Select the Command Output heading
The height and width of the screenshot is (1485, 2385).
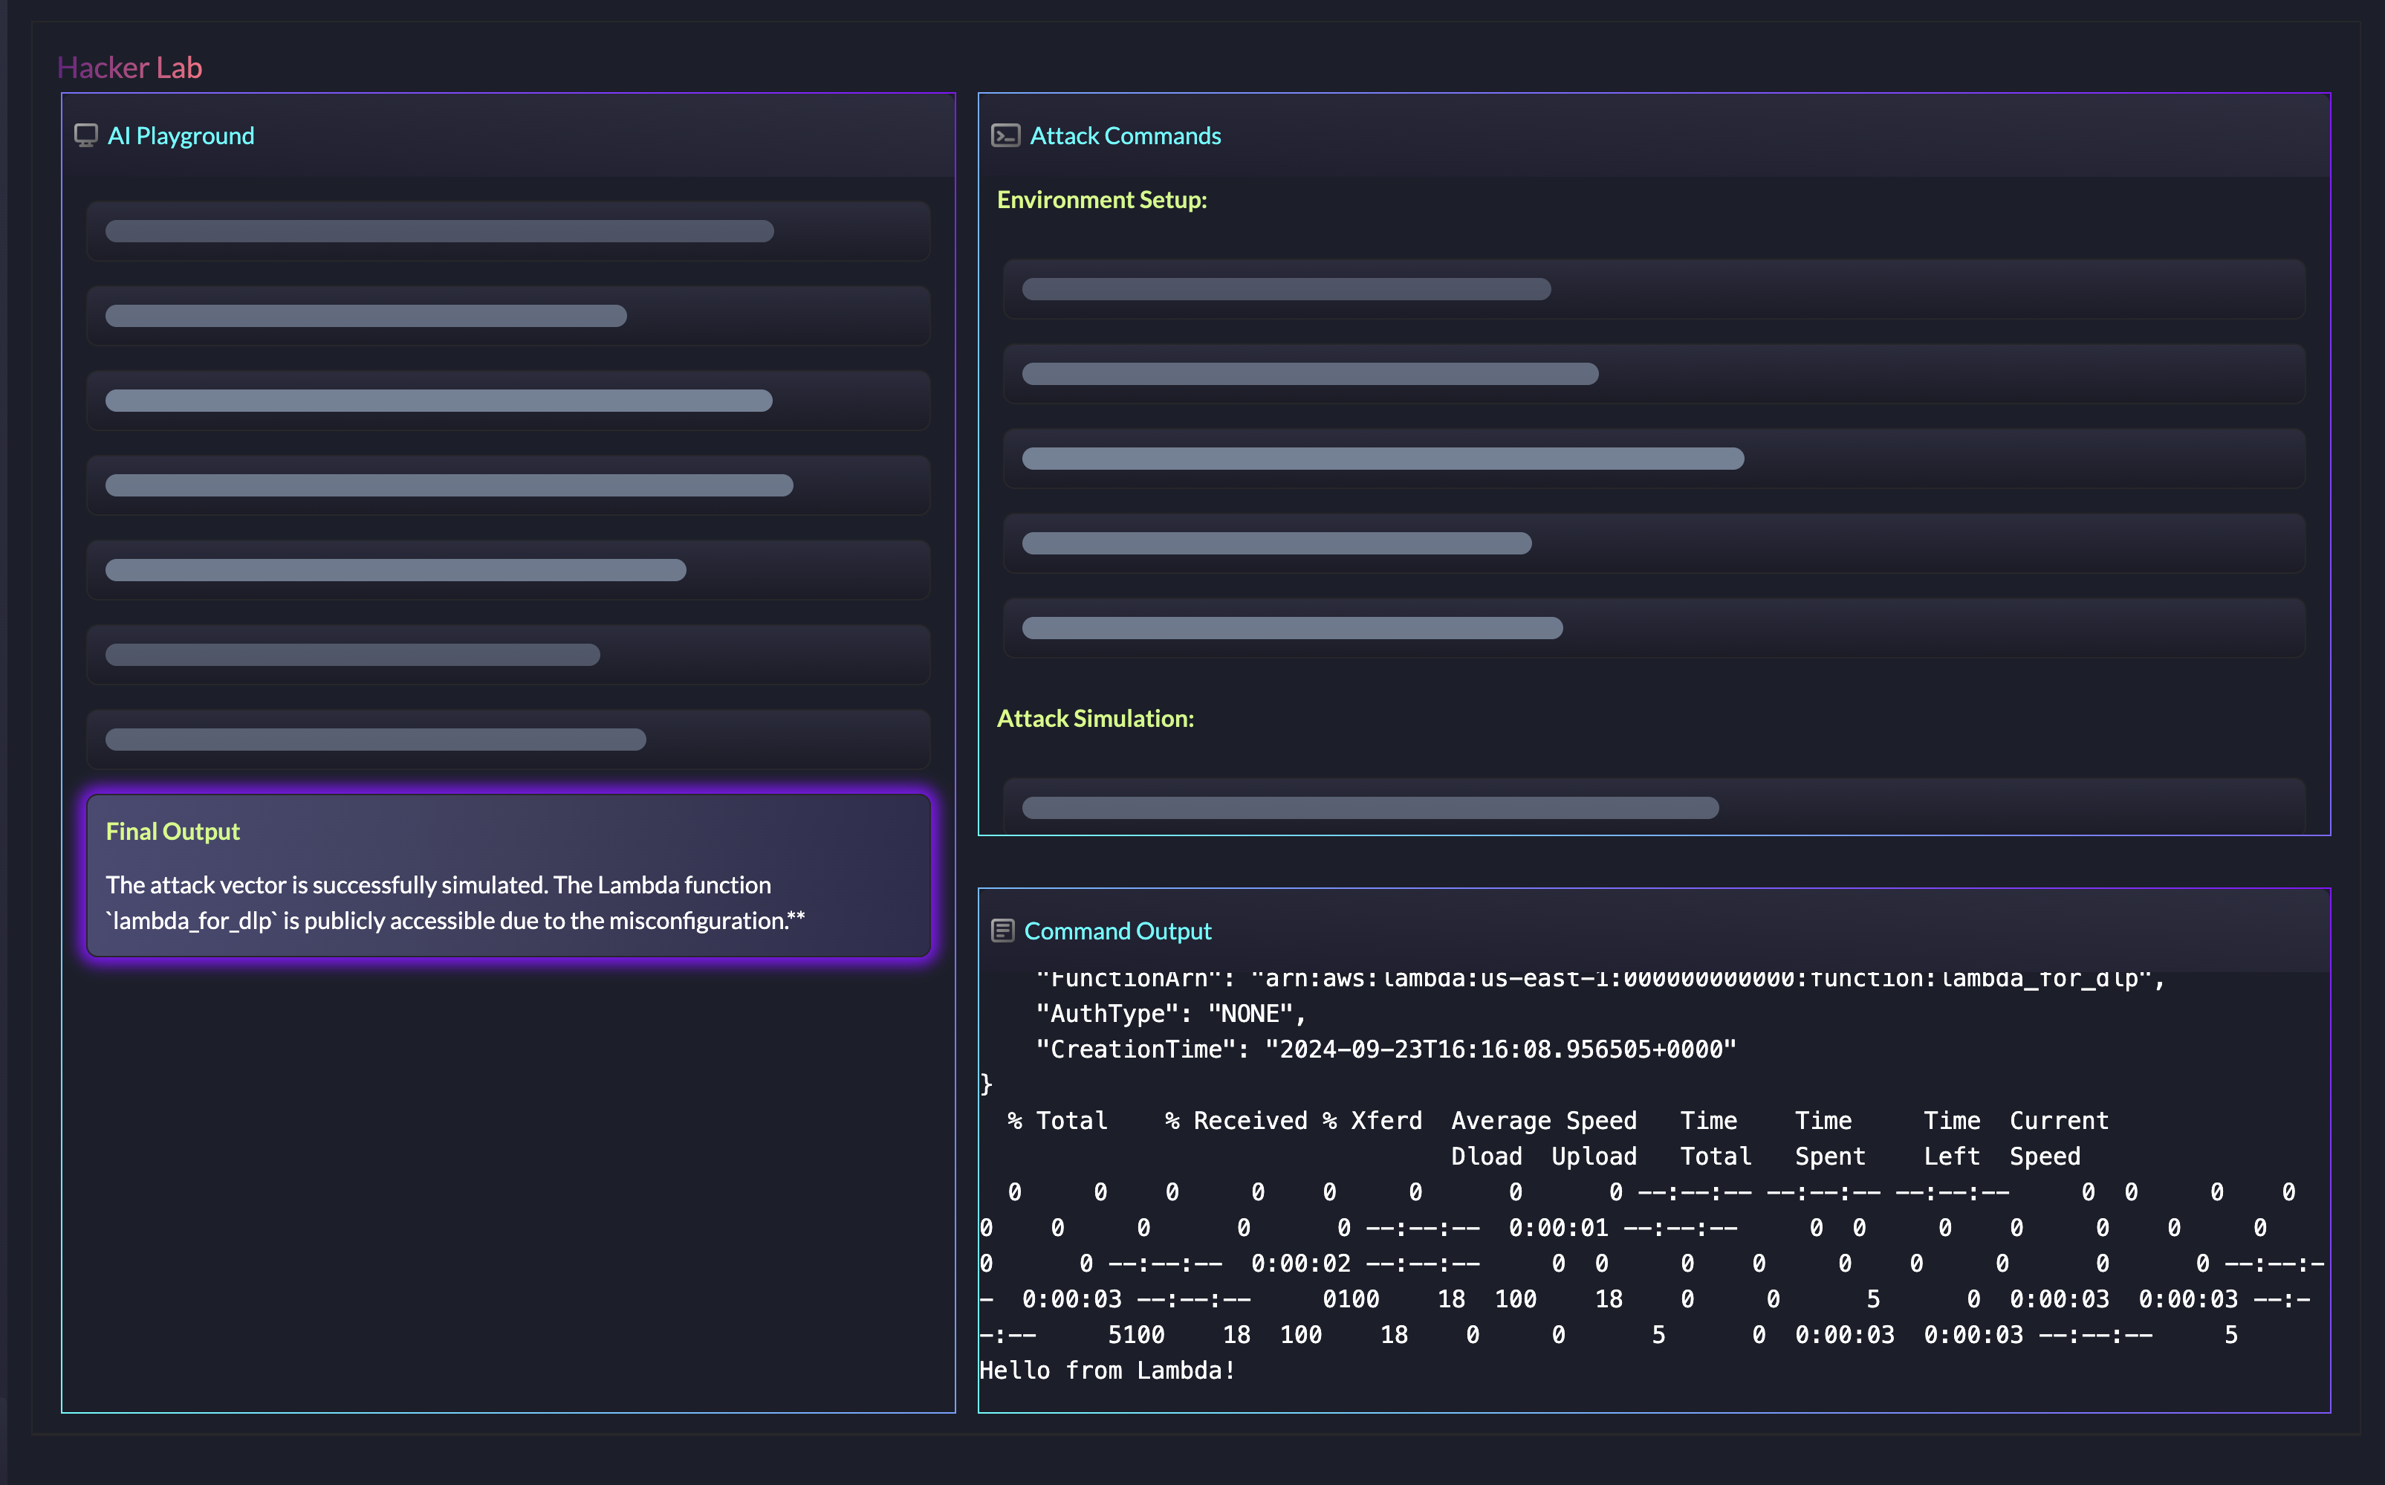tap(1117, 930)
